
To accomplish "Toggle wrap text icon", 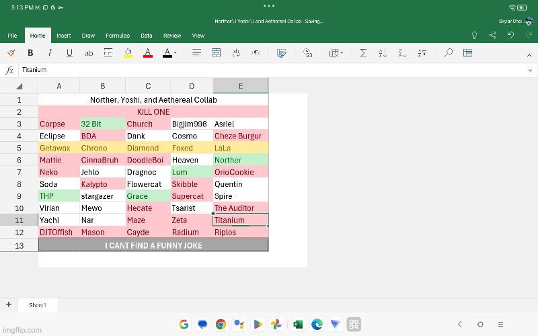I will point(236,53).
